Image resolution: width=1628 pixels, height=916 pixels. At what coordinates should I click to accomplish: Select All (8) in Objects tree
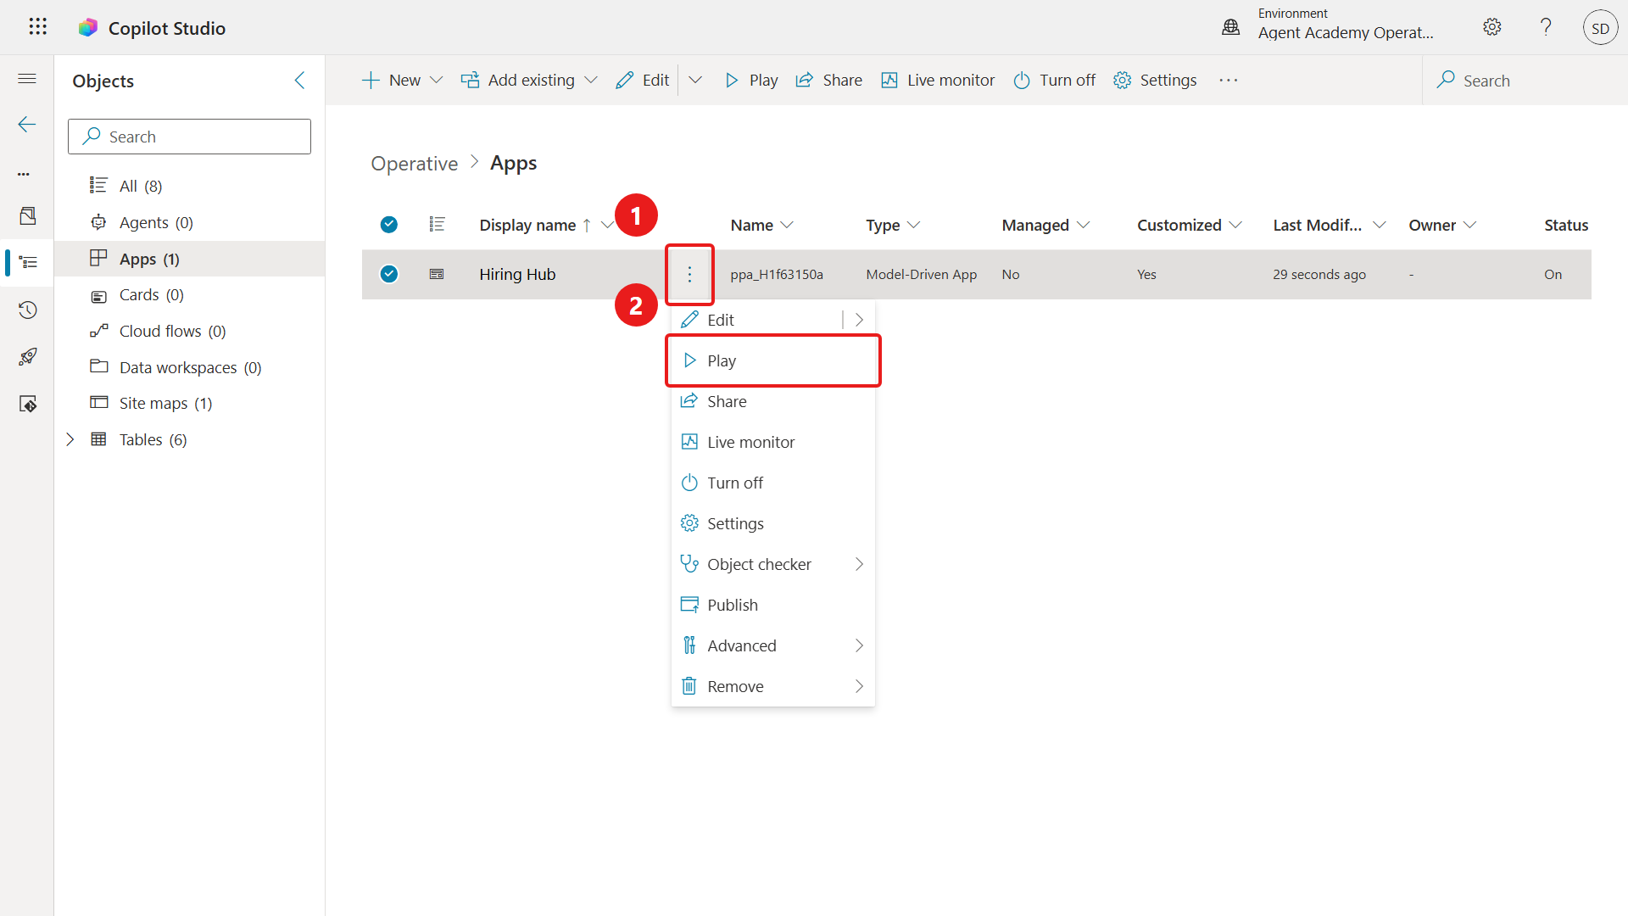point(190,186)
